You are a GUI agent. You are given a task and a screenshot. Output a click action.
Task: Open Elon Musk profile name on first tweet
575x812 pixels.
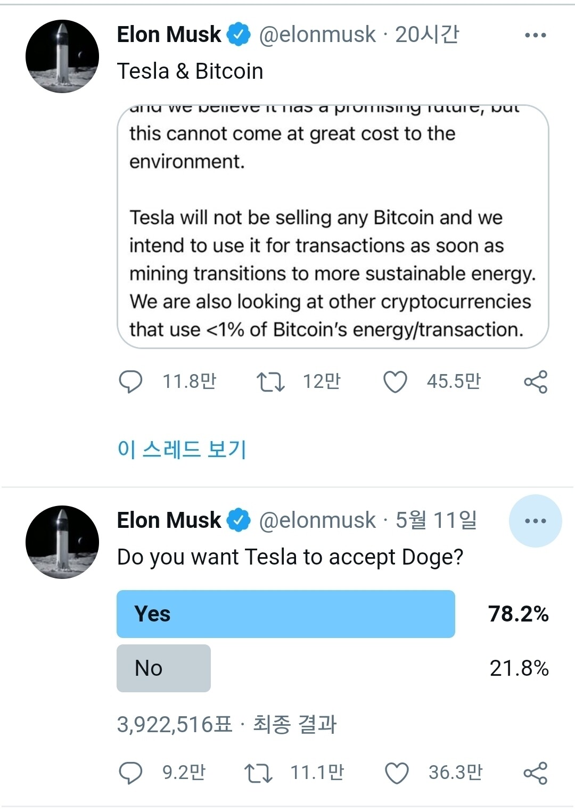pyautogui.click(x=169, y=35)
